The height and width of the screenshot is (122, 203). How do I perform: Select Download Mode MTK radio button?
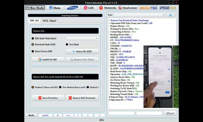43,44
